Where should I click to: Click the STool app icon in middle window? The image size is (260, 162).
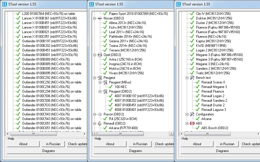[x=92, y=4]
